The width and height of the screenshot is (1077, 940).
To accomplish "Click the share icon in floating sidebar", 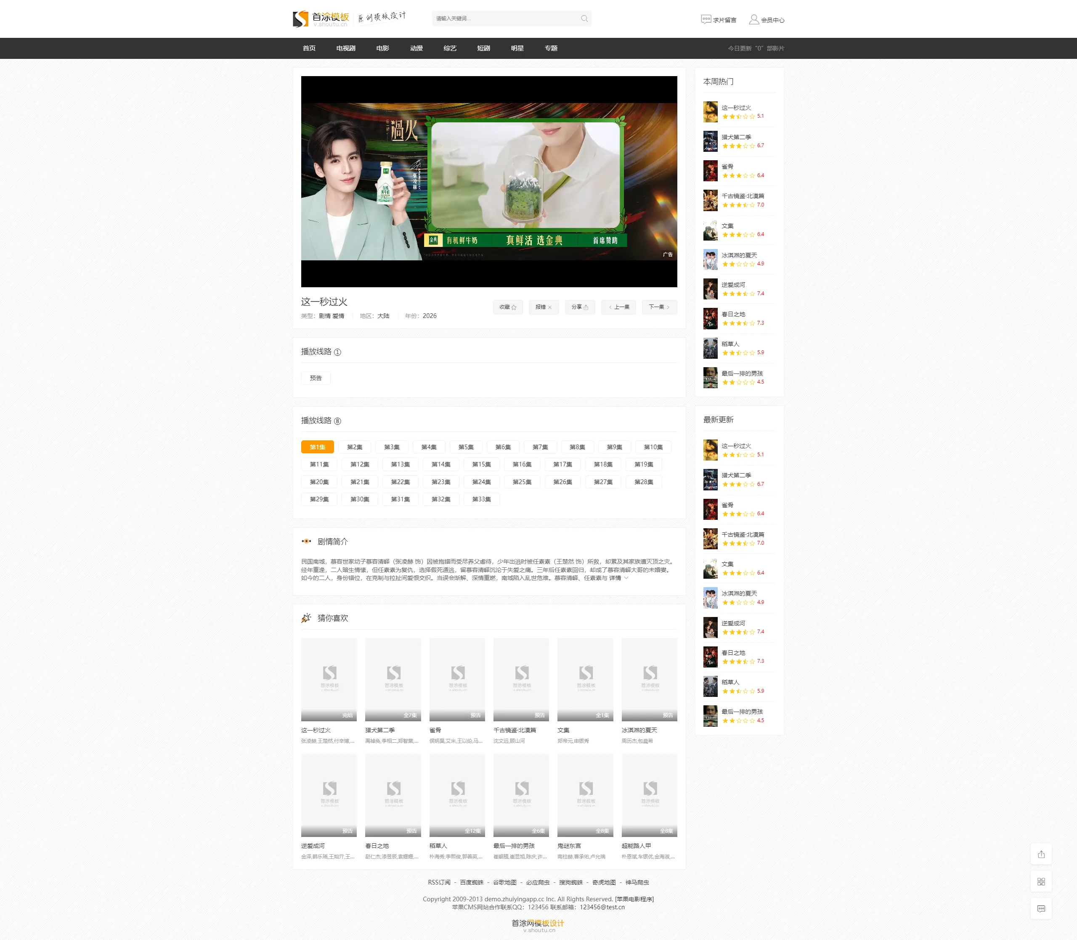I will click(x=1041, y=855).
